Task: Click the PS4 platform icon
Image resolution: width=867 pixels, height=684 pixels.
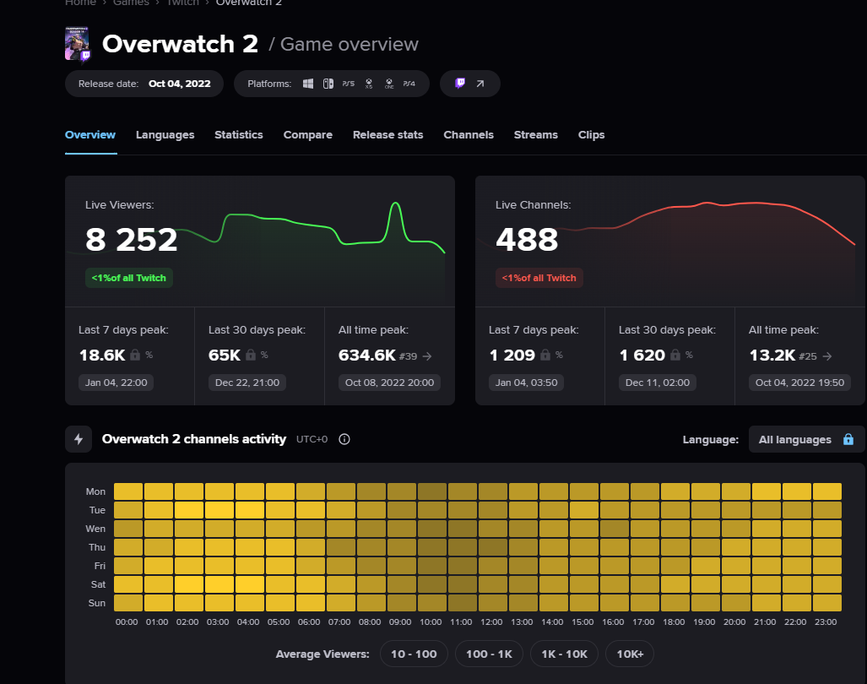Action: tap(409, 84)
